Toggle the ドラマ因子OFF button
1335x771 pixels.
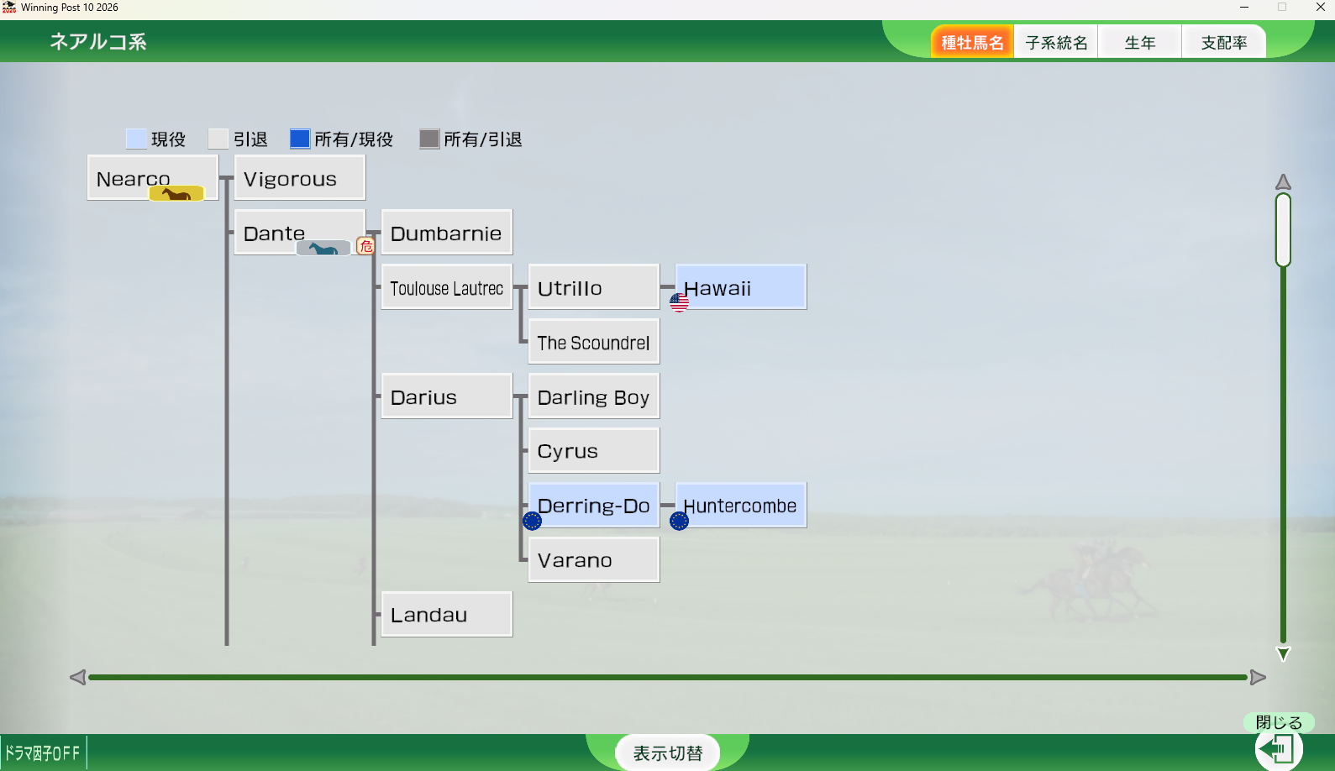coord(43,753)
